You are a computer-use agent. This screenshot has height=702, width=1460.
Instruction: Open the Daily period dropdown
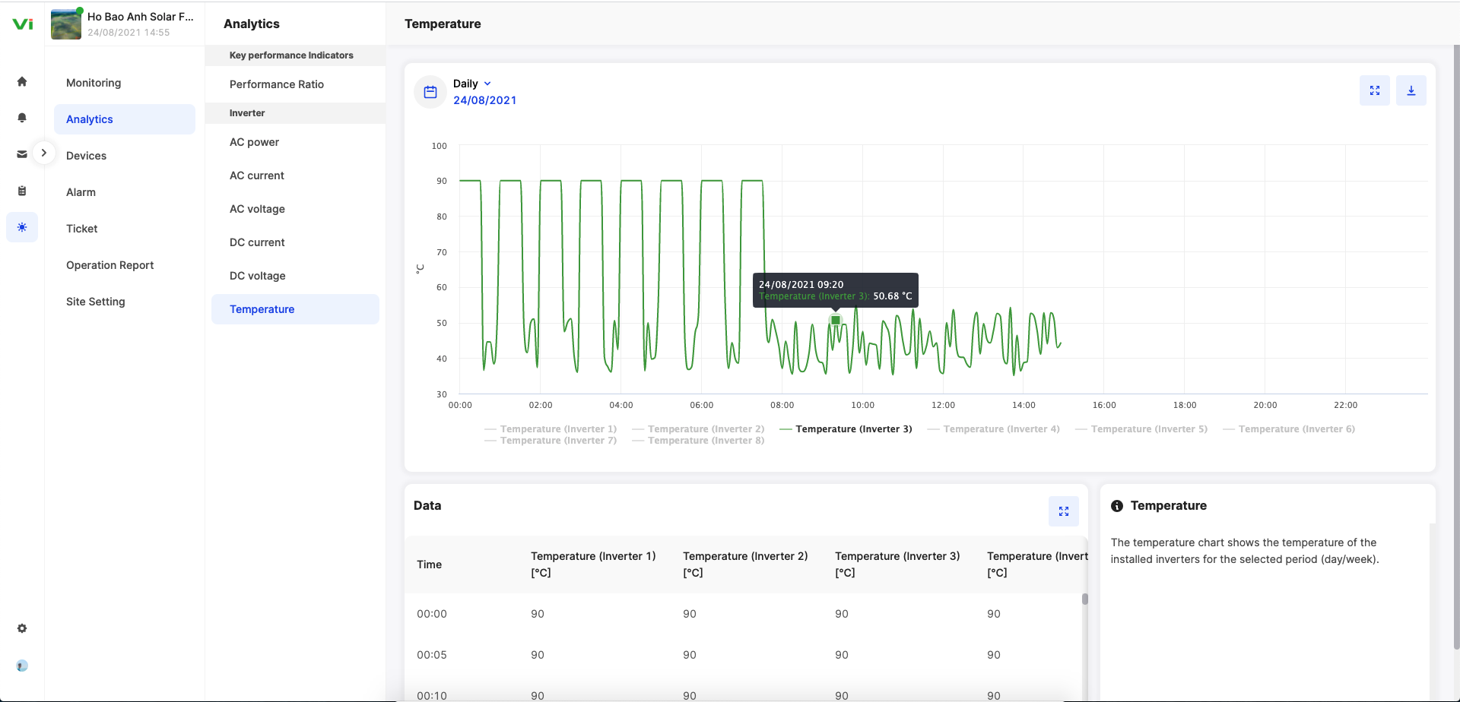472,84
